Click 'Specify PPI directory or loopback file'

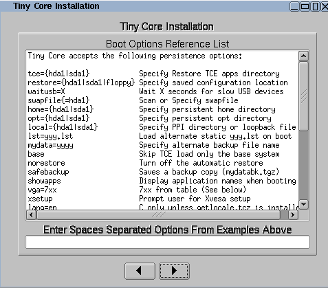[x=217, y=127]
